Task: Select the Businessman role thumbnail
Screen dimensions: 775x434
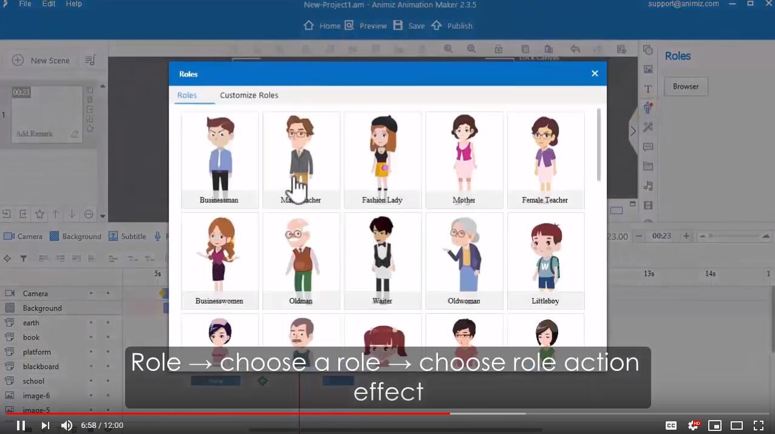Action: pyautogui.click(x=219, y=160)
